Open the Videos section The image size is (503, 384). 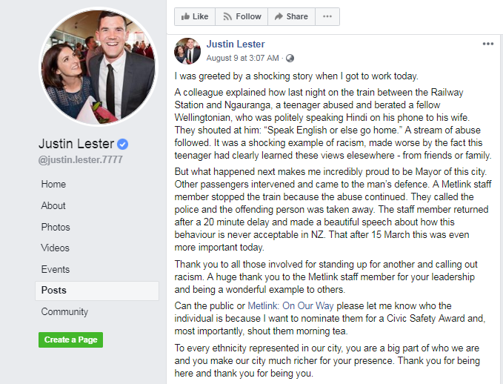point(55,248)
